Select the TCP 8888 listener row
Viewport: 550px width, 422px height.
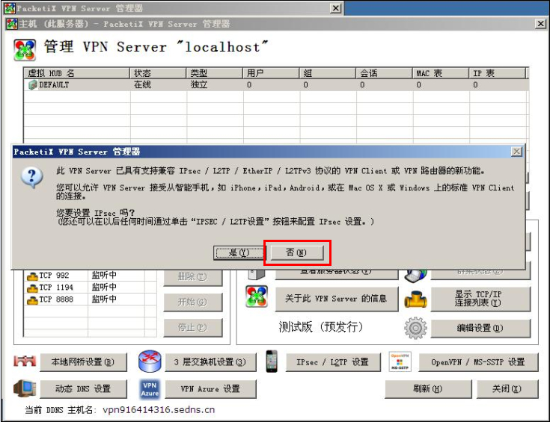90,300
